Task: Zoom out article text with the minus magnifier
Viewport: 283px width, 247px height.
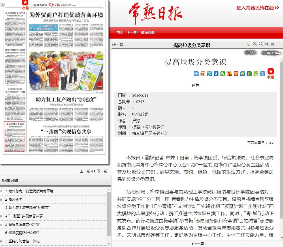Action: click(x=267, y=44)
